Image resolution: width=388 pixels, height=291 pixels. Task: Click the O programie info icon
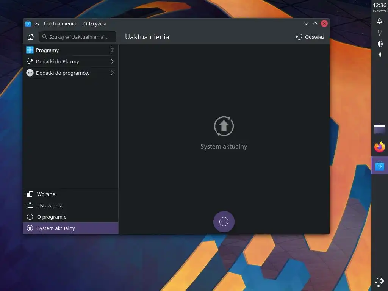tap(30, 217)
